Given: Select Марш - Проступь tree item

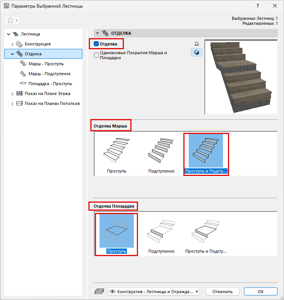Looking at the screenshot, I should point(46,64).
